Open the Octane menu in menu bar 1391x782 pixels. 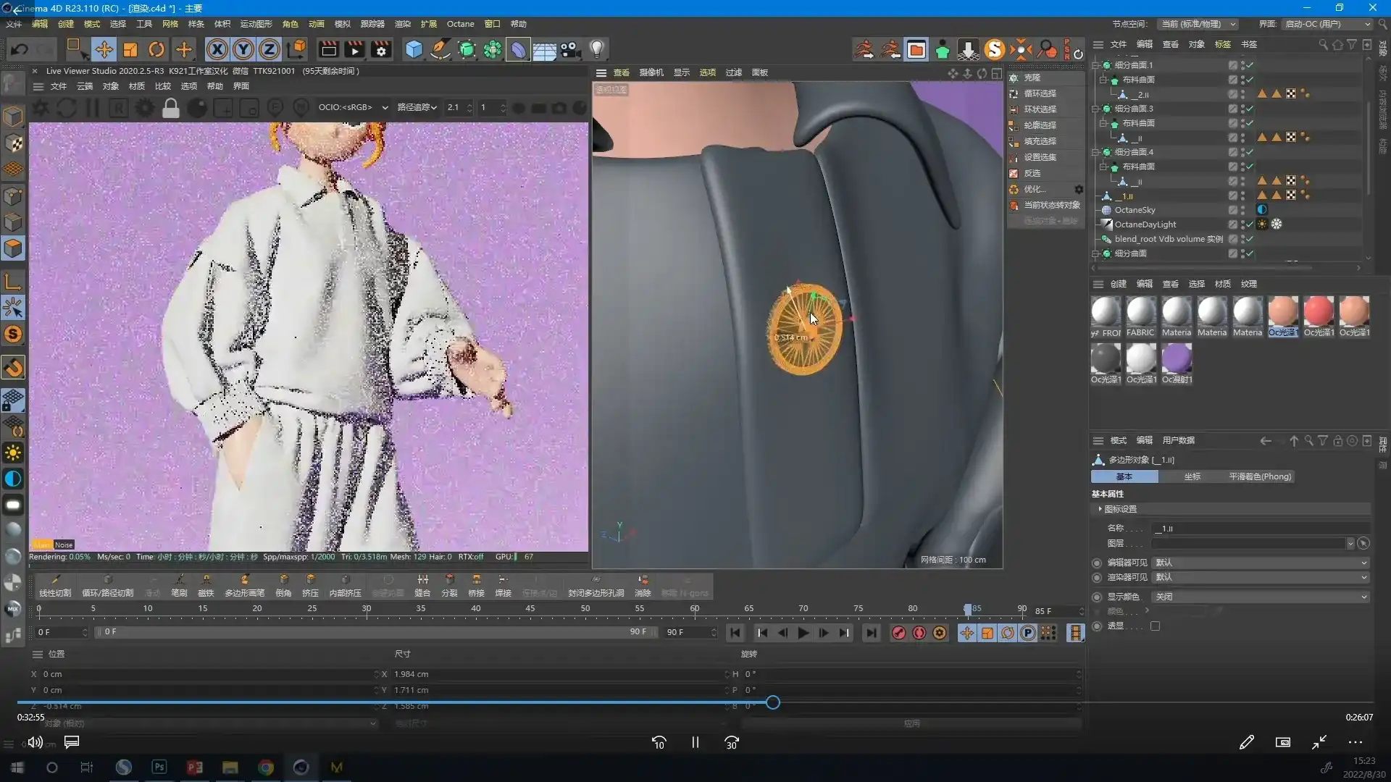(460, 24)
